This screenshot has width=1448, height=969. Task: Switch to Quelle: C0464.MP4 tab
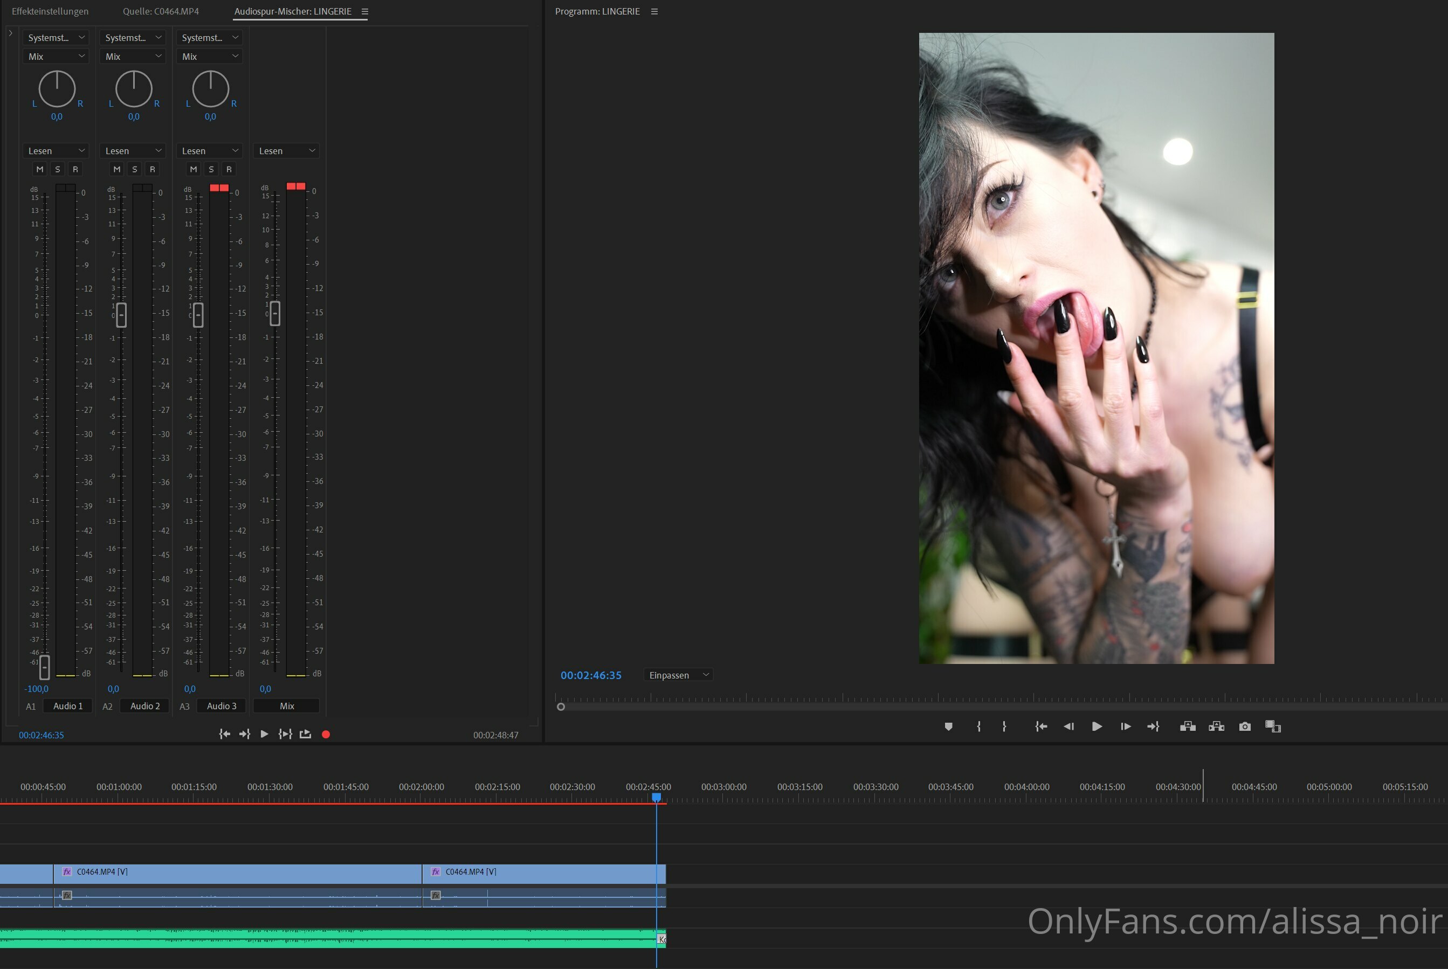(x=161, y=11)
